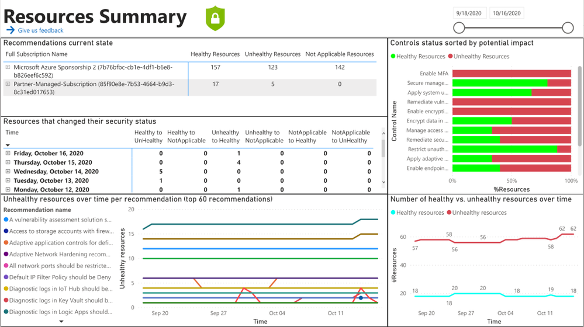Expand Thursday, October 15, 2020 row

(8, 162)
